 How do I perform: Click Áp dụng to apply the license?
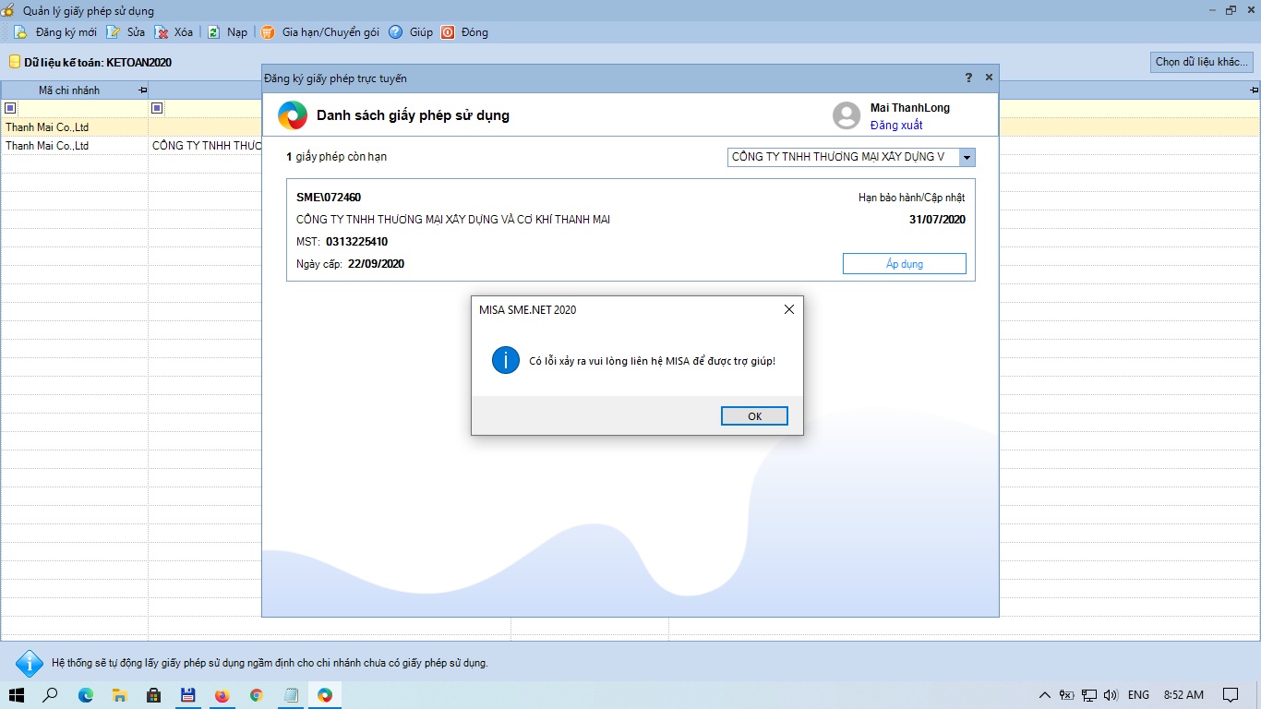click(905, 264)
